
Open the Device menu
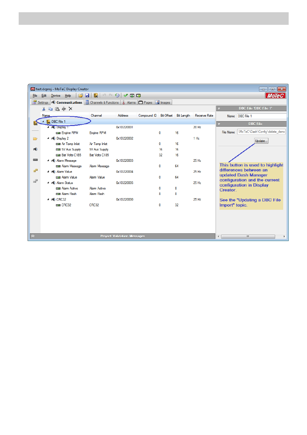[x=56, y=96]
